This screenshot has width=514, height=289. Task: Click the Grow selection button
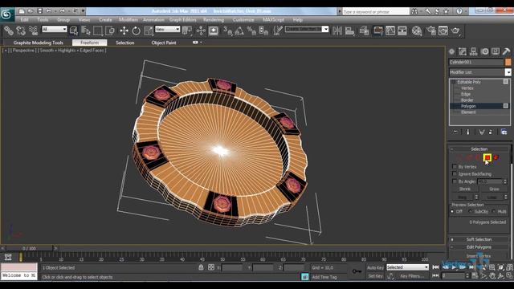coord(494,189)
